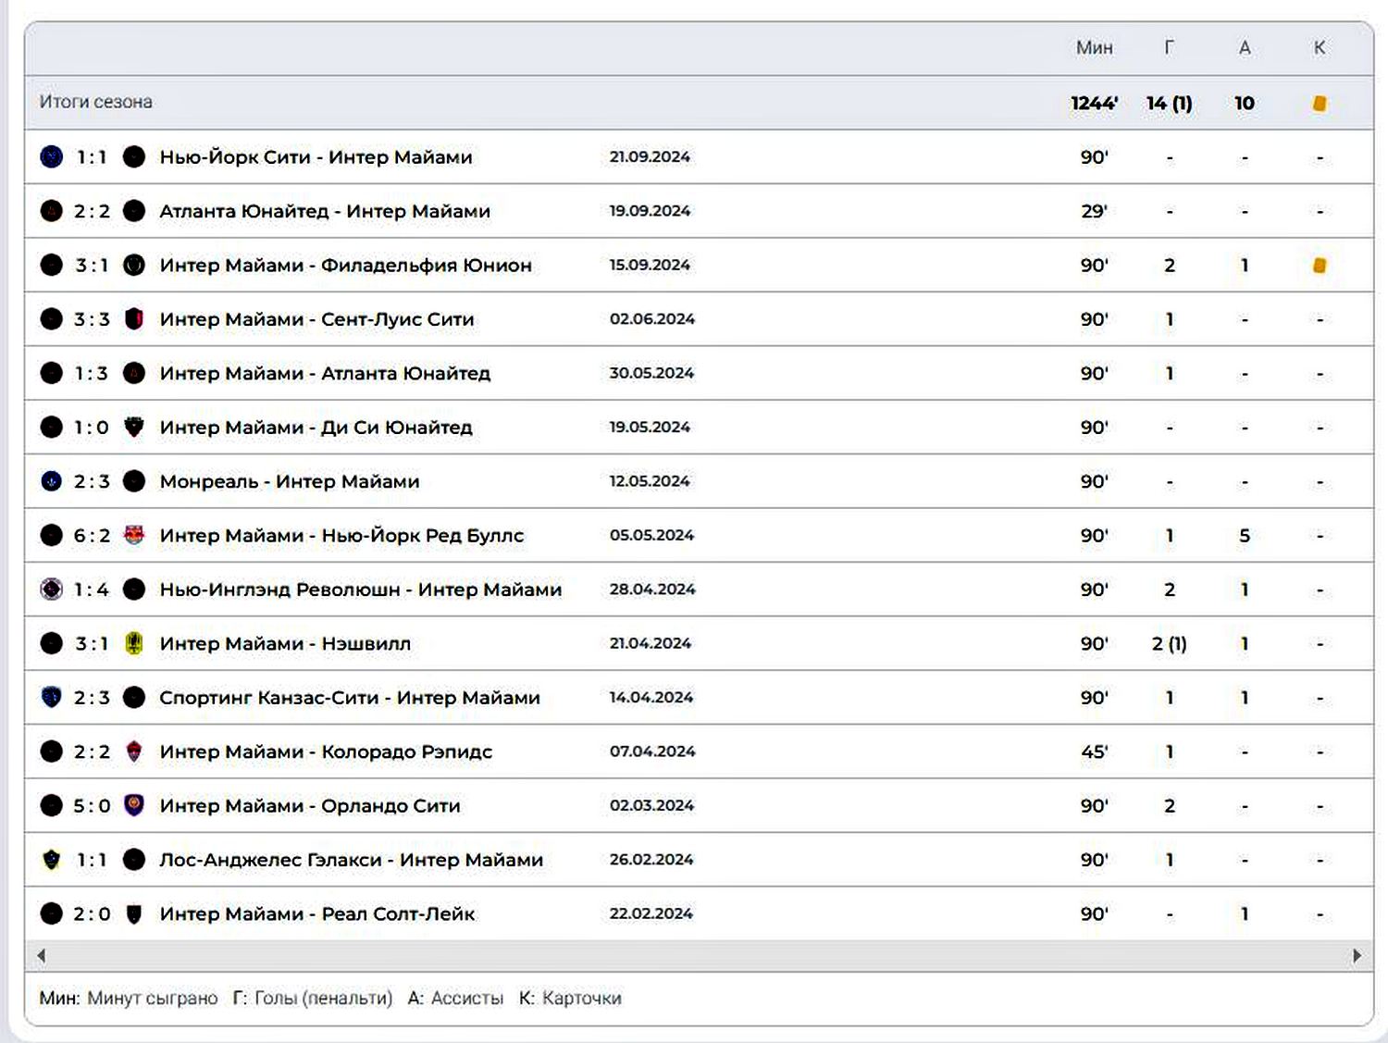
Task: Open match Интер Майами - Атланта Юнайтед
Action: 325,373
